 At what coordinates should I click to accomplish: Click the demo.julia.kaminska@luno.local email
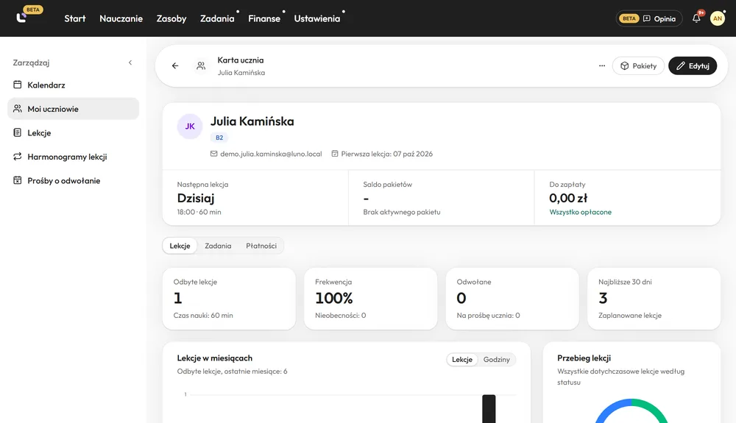tap(271, 154)
